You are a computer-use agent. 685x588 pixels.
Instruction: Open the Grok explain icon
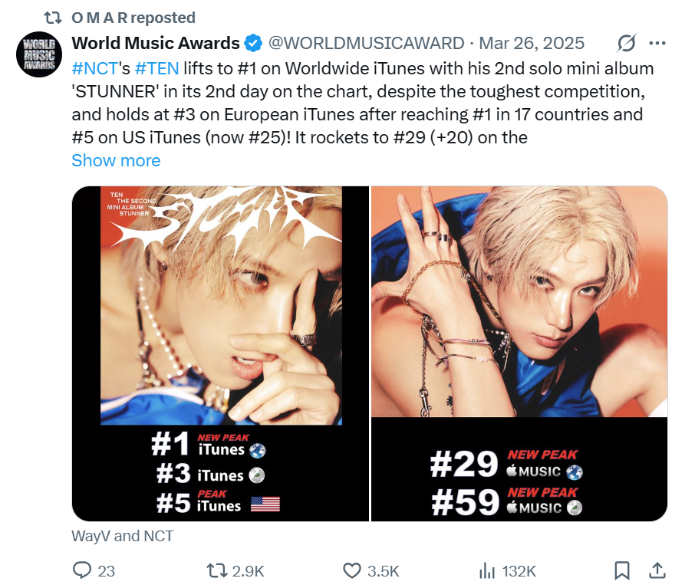coord(626,43)
